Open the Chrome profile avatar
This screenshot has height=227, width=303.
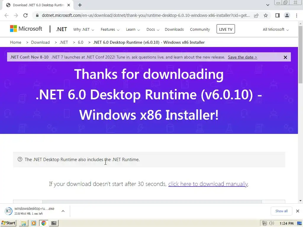coord(287,15)
